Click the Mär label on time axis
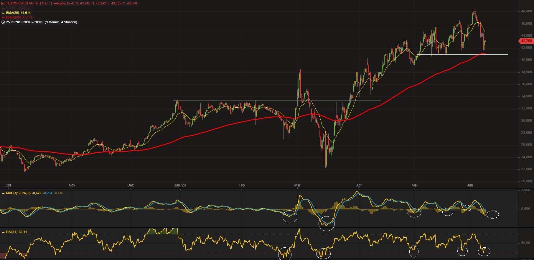The width and height of the screenshot is (534, 260). click(297, 185)
